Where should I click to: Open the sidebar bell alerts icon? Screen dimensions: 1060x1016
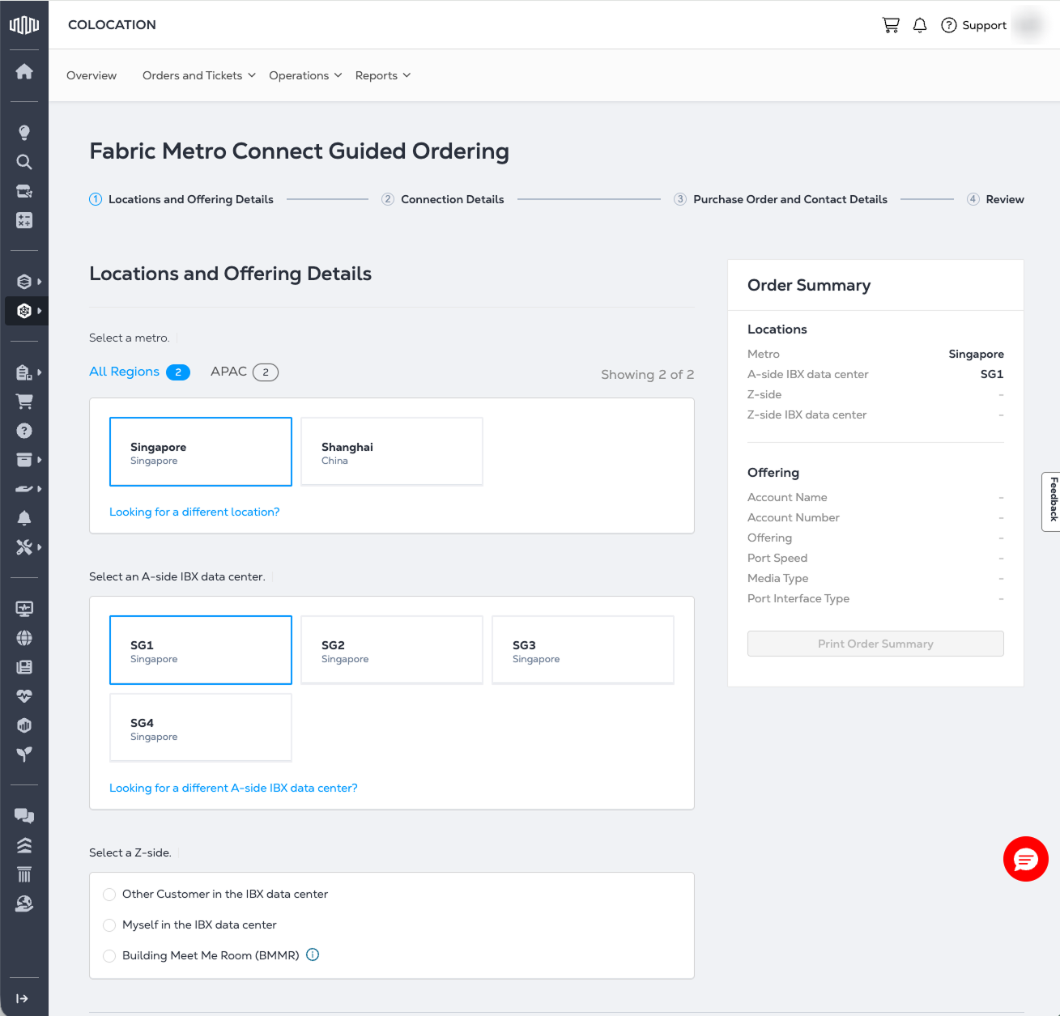pos(24,518)
